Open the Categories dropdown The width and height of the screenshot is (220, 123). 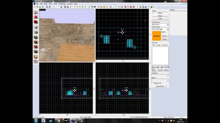(160, 75)
